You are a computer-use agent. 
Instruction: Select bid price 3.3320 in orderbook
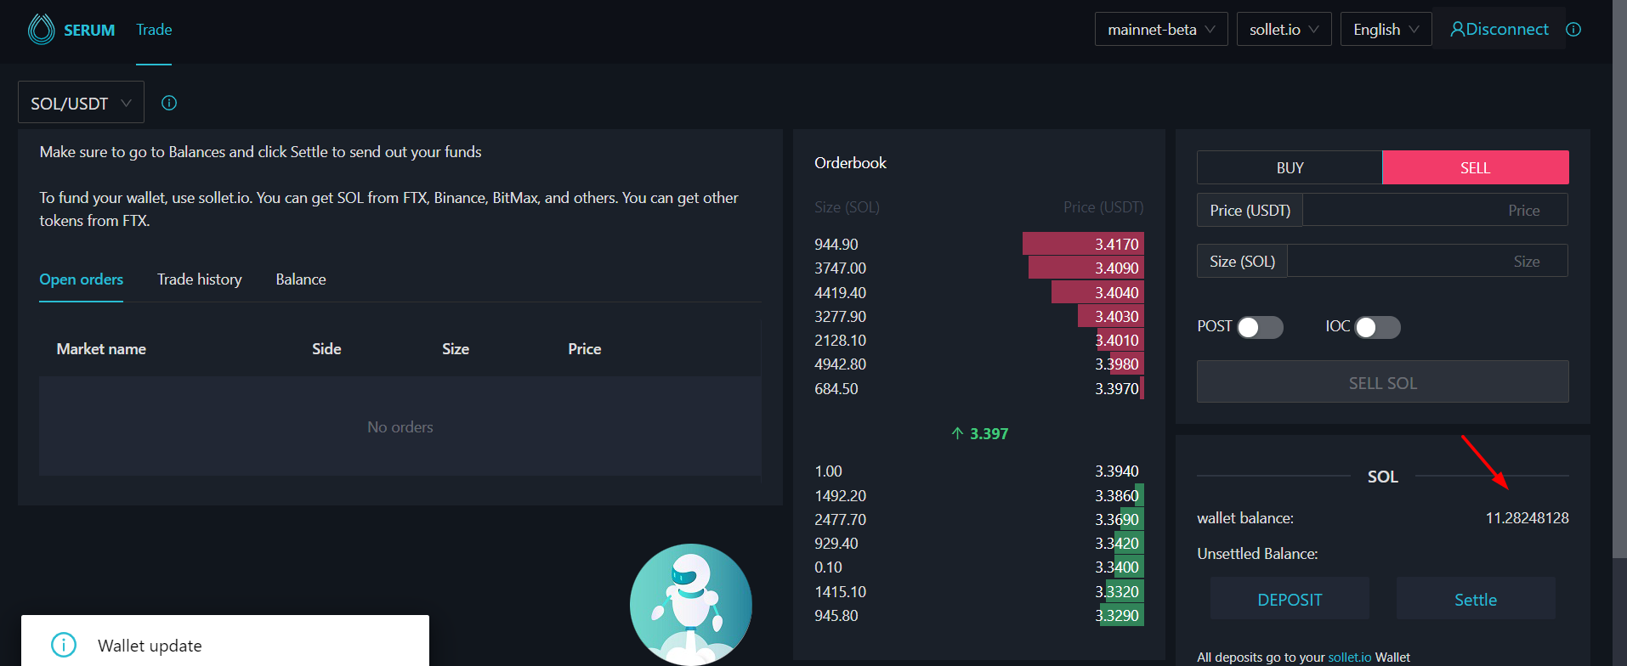tap(1117, 591)
